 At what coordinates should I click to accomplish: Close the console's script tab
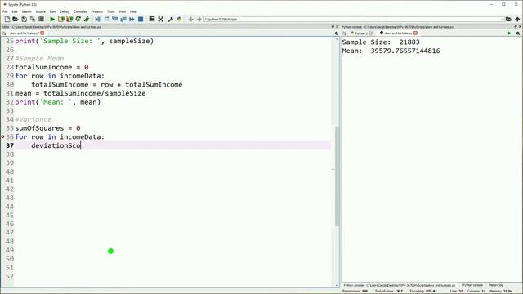click(416, 33)
